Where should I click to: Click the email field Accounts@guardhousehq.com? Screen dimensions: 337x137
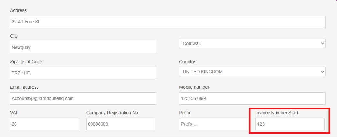(x=83, y=98)
